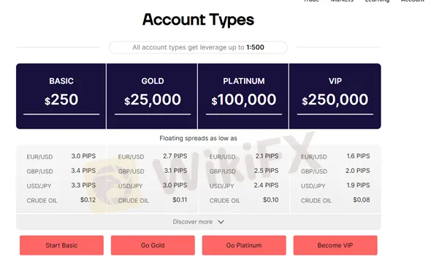Expand the Discover more section
This screenshot has width=431, height=265.
coord(199,222)
